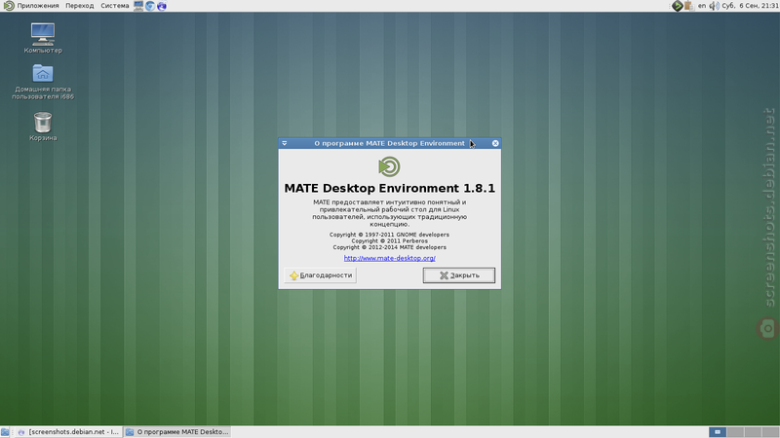Open the Система menu
Viewport: 780px width, 438px height.
114,6
